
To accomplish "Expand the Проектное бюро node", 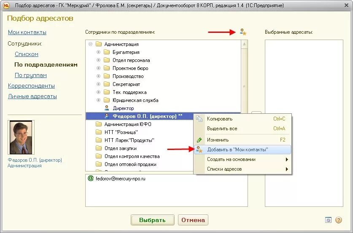I will point(98,68).
